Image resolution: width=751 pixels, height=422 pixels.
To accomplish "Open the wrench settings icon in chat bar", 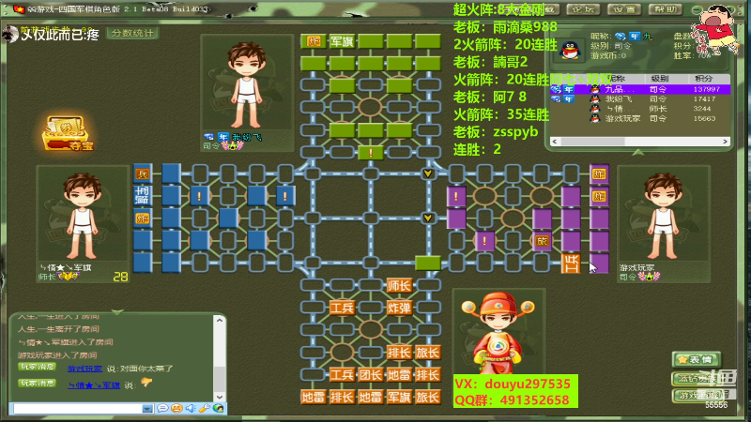I will 205,408.
